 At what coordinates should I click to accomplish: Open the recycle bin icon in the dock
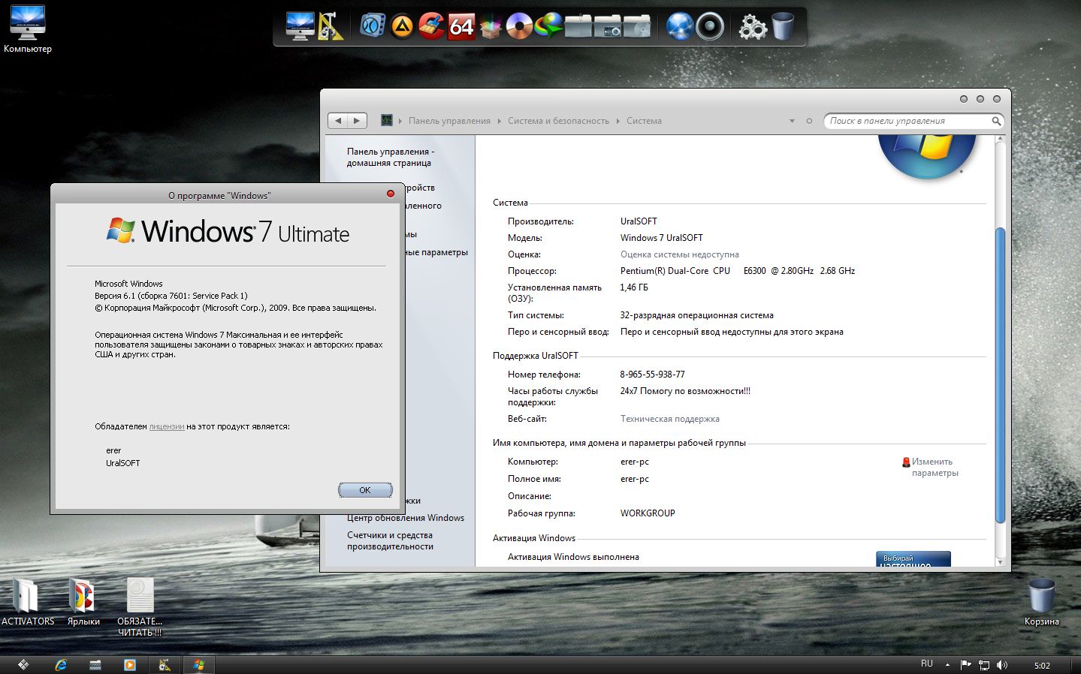pyautogui.click(x=782, y=26)
